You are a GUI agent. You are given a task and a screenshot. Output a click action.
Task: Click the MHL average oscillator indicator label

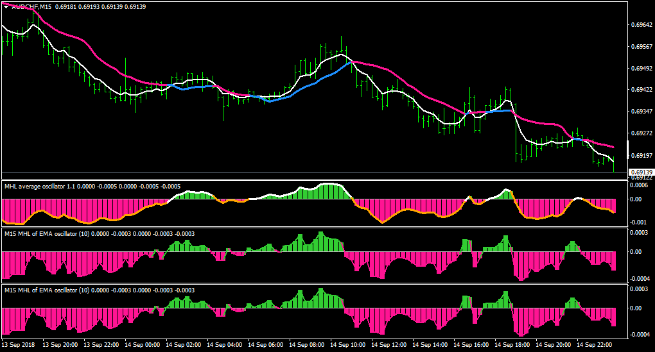[x=34, y=187]
